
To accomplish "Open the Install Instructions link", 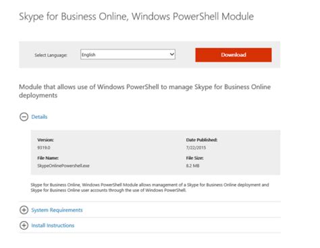I will click(x=53, y=225).
